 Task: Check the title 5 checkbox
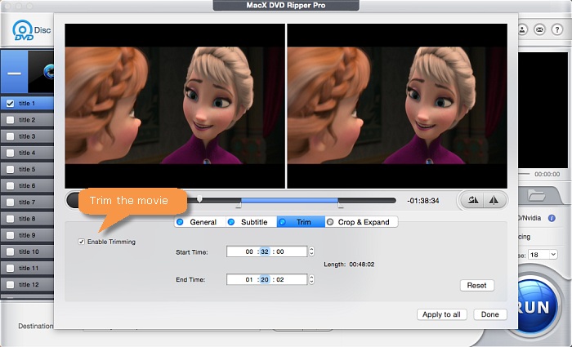(x=10, y=170)
